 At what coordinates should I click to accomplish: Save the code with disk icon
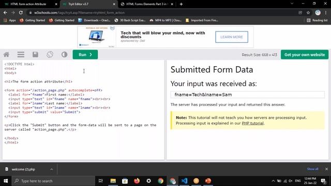tap(35, 55)
